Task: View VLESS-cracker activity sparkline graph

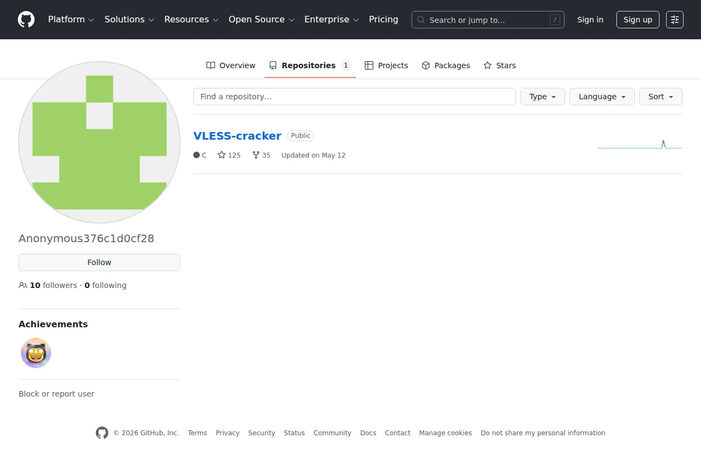Action: tap(639, 145)
